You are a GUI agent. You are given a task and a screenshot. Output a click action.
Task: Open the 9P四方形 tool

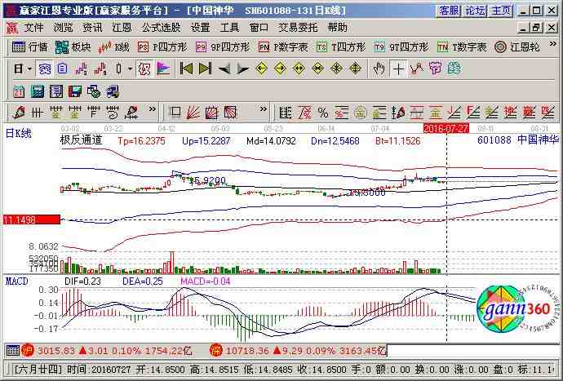223,47
